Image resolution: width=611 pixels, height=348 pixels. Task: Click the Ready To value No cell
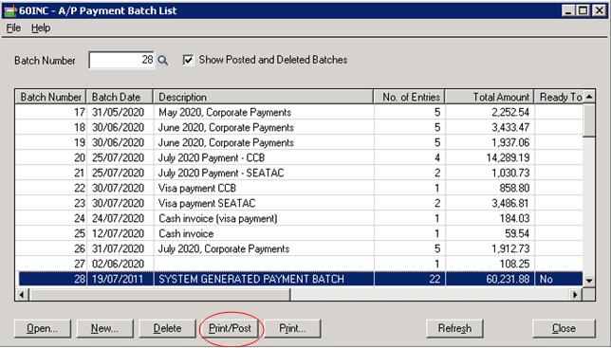point(559,279)
